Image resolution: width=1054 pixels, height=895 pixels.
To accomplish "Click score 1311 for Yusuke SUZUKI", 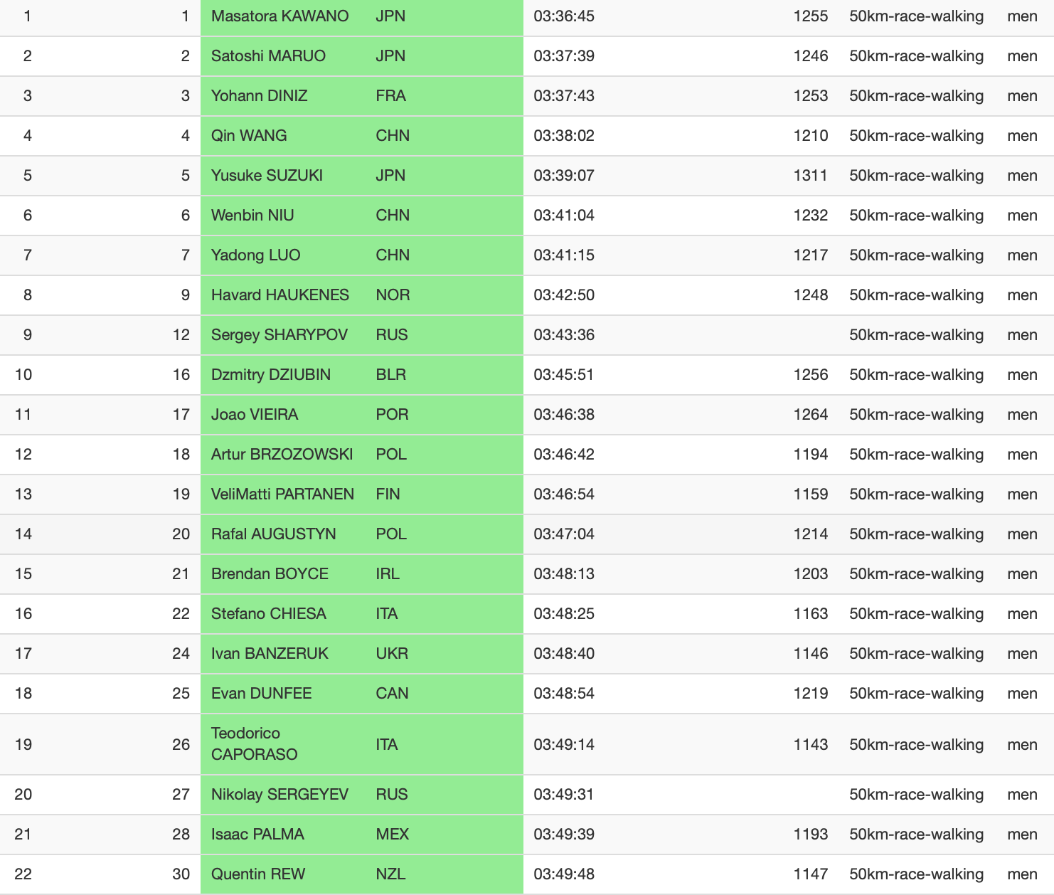I will click(x=810, y=176).
